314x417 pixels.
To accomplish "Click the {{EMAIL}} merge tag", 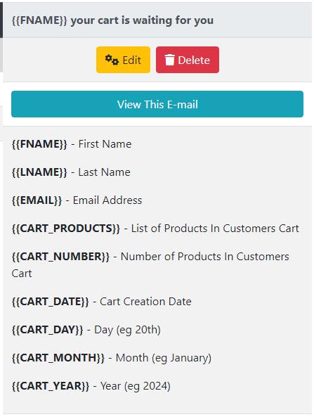I will click(37, 200).
